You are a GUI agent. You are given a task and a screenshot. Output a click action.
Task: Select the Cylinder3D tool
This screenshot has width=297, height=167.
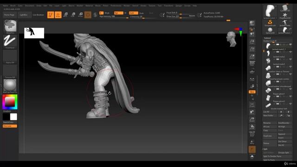pyautogui.click(x=285, y=8)
